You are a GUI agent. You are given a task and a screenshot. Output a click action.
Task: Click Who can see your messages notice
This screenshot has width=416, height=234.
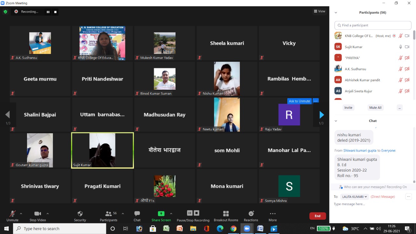[x=373, y=187]
